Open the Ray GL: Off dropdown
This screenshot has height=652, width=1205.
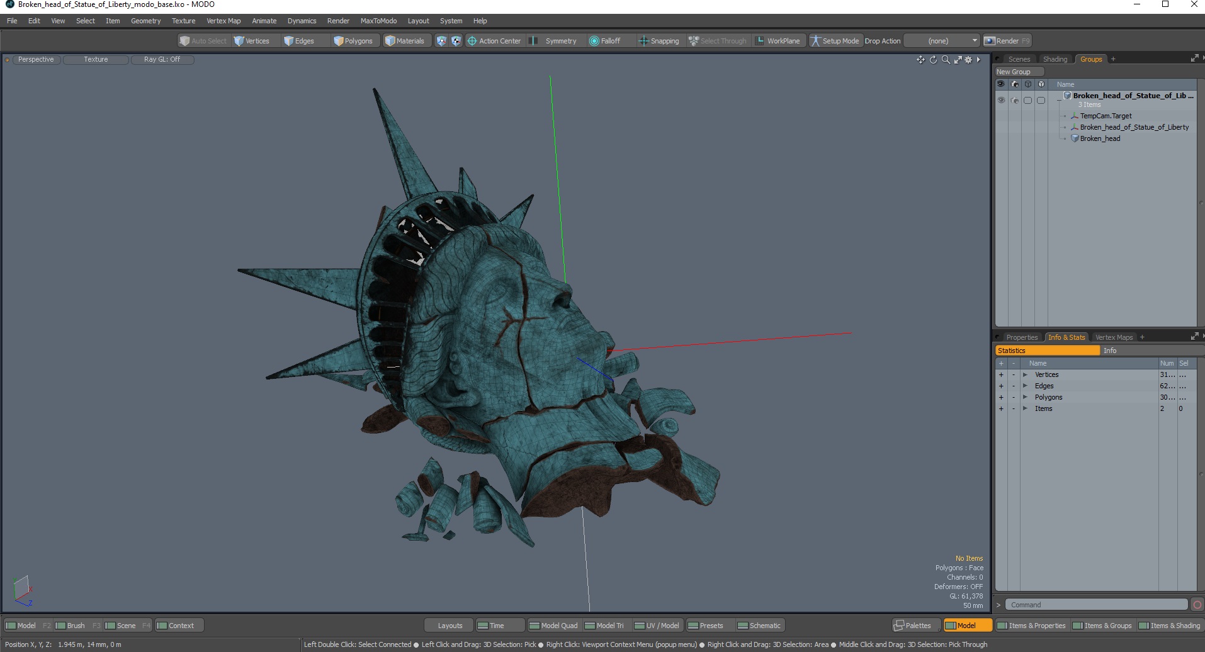162,59
